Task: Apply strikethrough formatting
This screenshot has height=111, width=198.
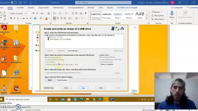Action: coord(24,18)
